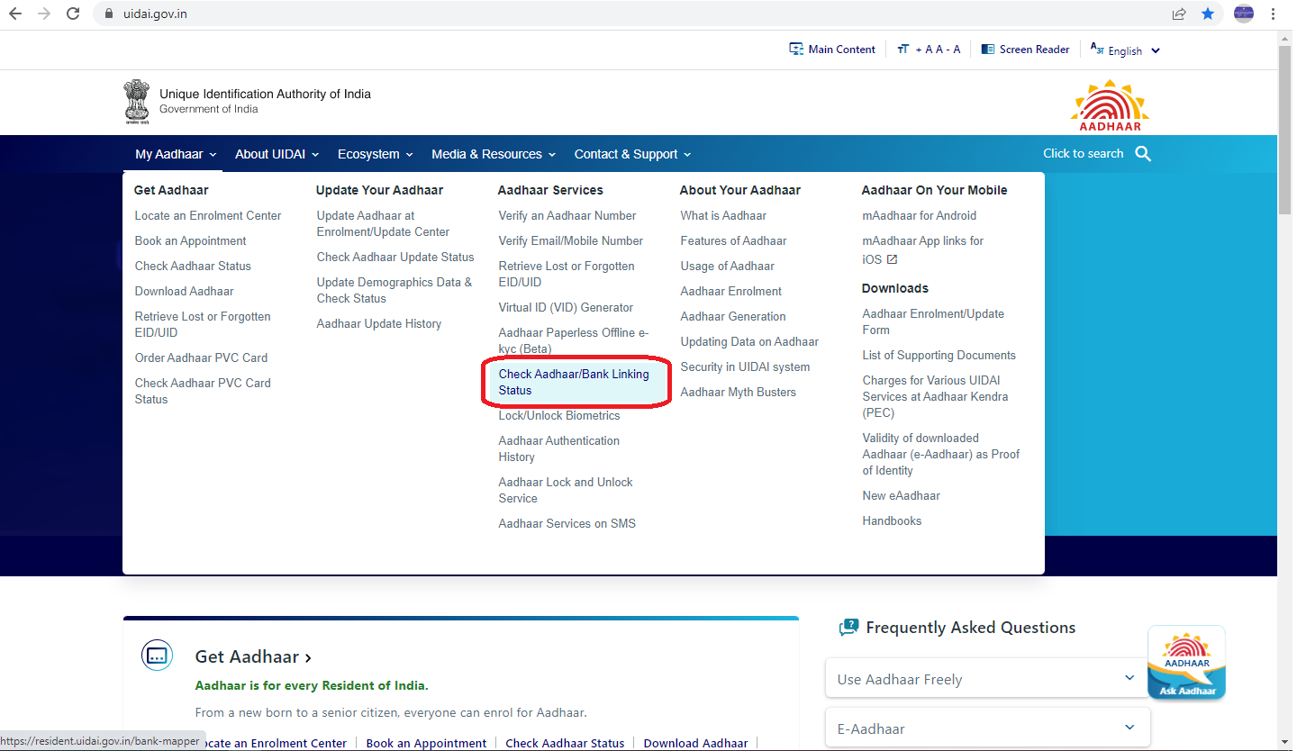The width and height of the screenshot is (1297, 751).
Task: Click the Click to search field
Action: [x=1084, y=154]
